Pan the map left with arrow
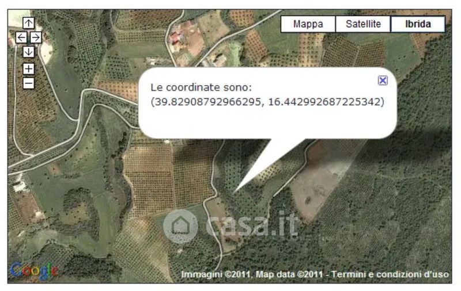This screenshot has width=461, height=291. (x=21, y=37)
